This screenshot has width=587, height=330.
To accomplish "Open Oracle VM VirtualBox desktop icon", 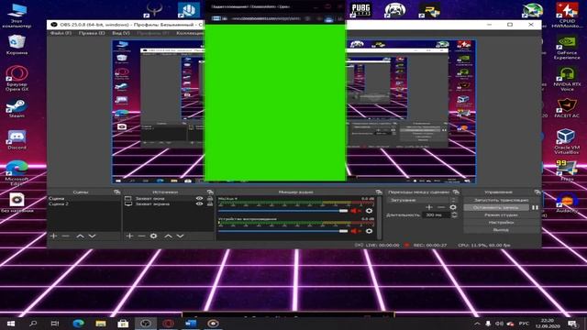I will pyautogui.click(x=567, y=141).
